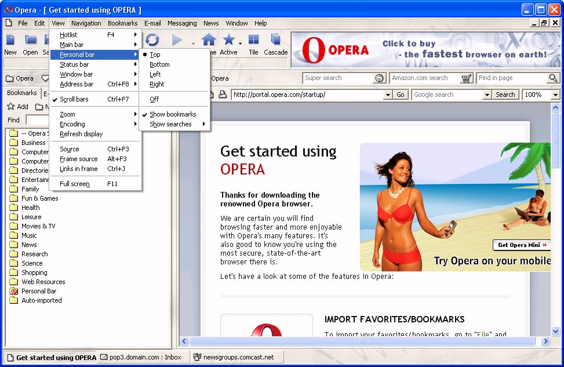Click the print icon beside address field
Viewport: 564px width, 367px height.
(x=223, y=95)
